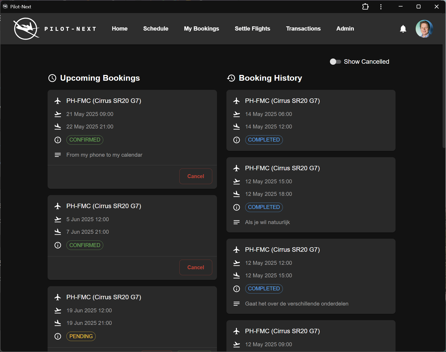Screen dimensions: 446x352
Task: Open Settle Flights section
Action: tap(252, 29)
